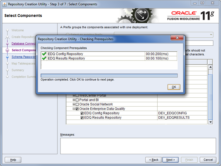Click the Help button

pyautogui.click(x=13, y=160)
